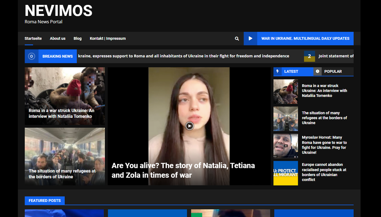The image size is (381, 217).
Task: Open War in Ukraine multilingual daily updates
Action: (x=305, y=39)
